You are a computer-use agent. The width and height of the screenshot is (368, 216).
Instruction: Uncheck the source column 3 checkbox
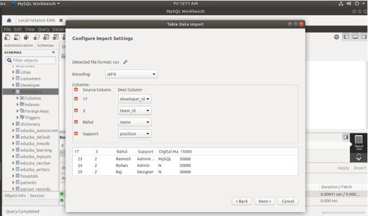[76, 111]
